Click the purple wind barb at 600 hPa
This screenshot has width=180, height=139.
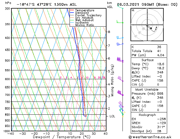click(120, 79)
